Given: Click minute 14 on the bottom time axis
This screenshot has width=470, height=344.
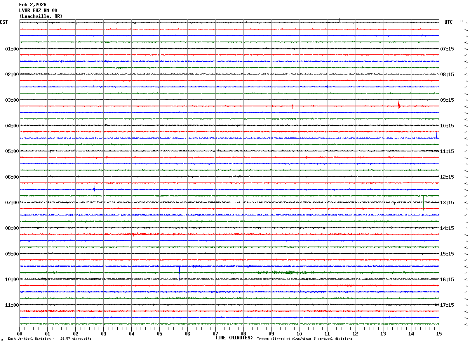Looking at the screenshot, I should click(411, 334).
